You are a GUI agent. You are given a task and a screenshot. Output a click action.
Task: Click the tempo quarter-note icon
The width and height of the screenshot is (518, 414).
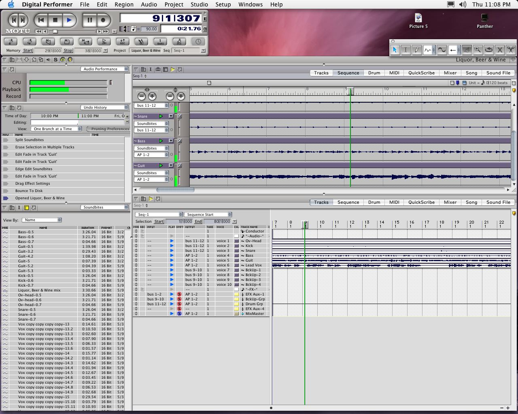pyautogui.click(x=134, y=29)
